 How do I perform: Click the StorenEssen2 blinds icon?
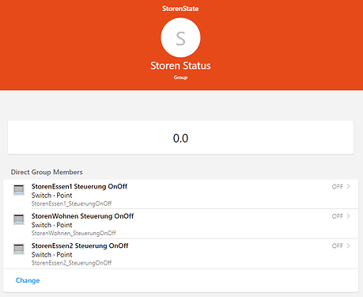[19, 249]
